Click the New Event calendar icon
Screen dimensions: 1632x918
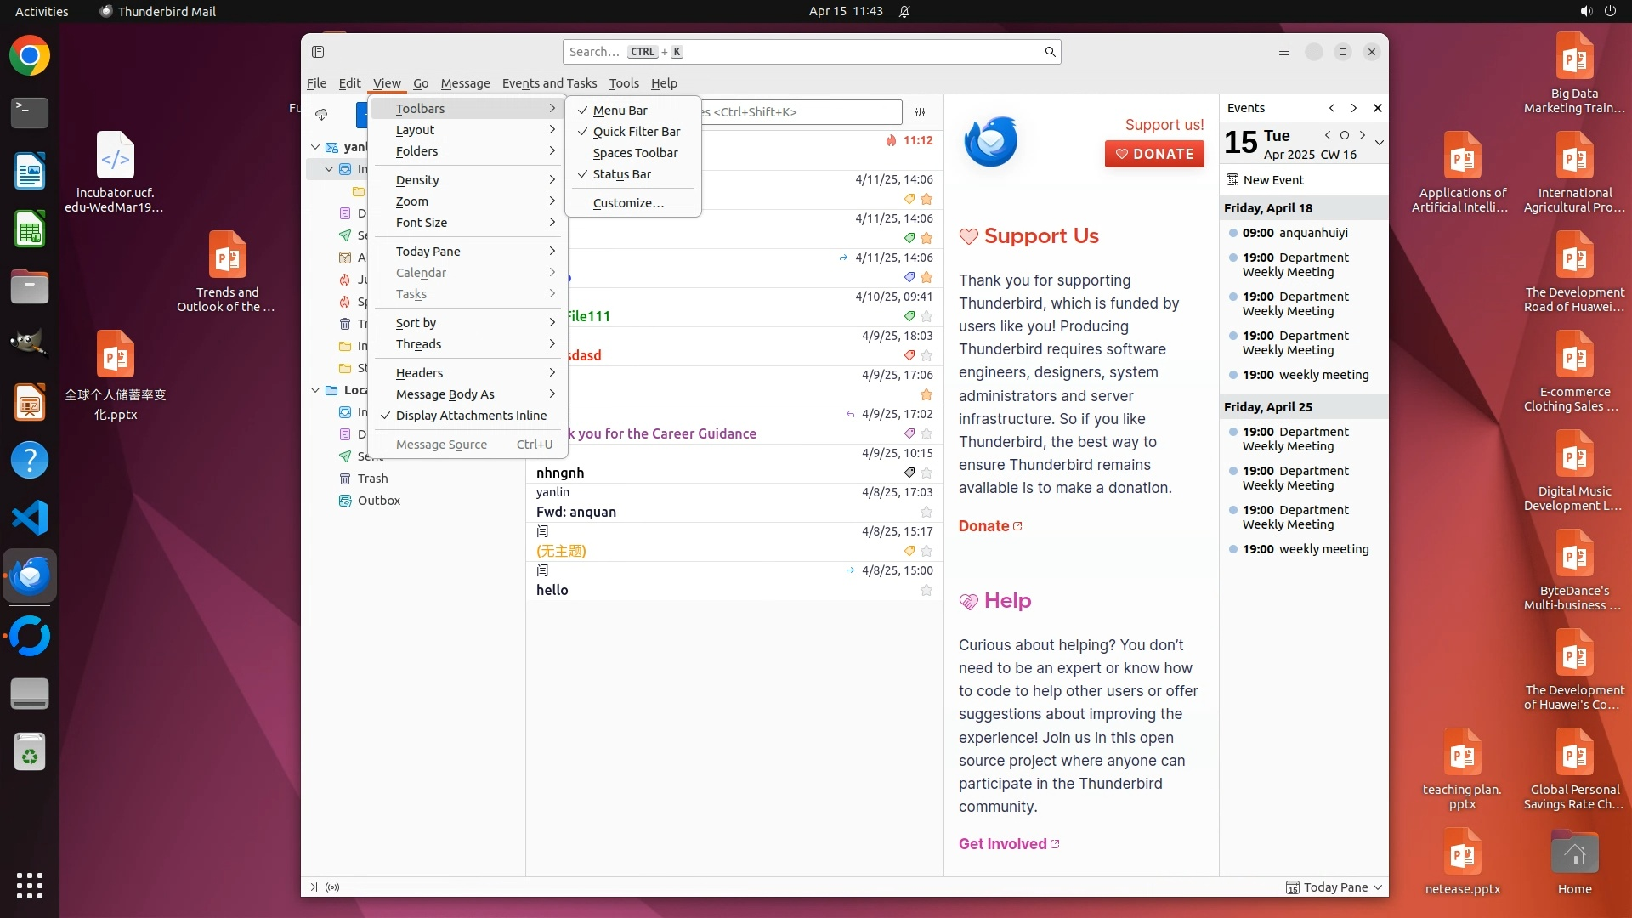coord(1232,180)
